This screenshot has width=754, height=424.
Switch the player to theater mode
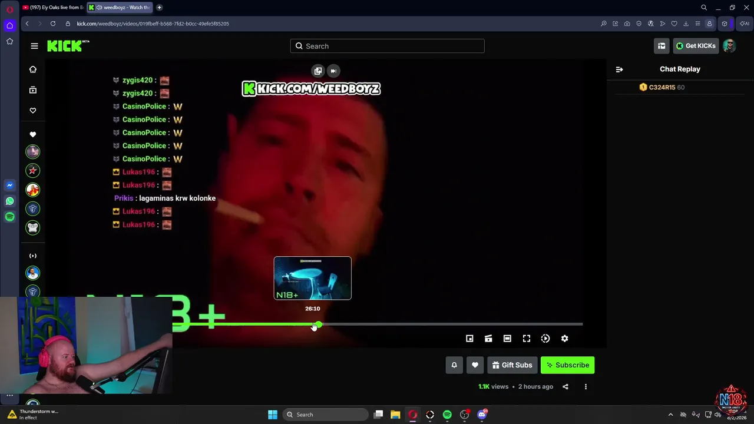507,339
